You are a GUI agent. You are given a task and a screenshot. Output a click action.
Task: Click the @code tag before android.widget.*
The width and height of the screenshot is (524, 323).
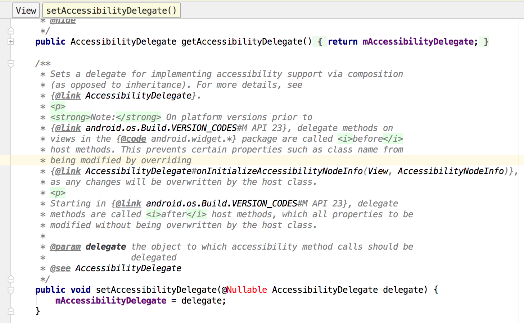click(x=134, y=139)
